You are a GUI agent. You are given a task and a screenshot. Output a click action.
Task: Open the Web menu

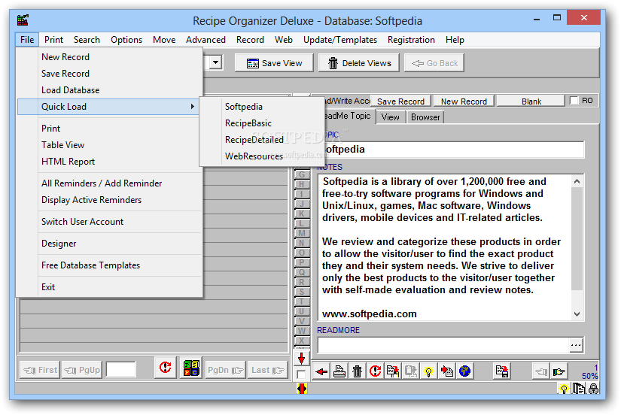tap(284, 40)
